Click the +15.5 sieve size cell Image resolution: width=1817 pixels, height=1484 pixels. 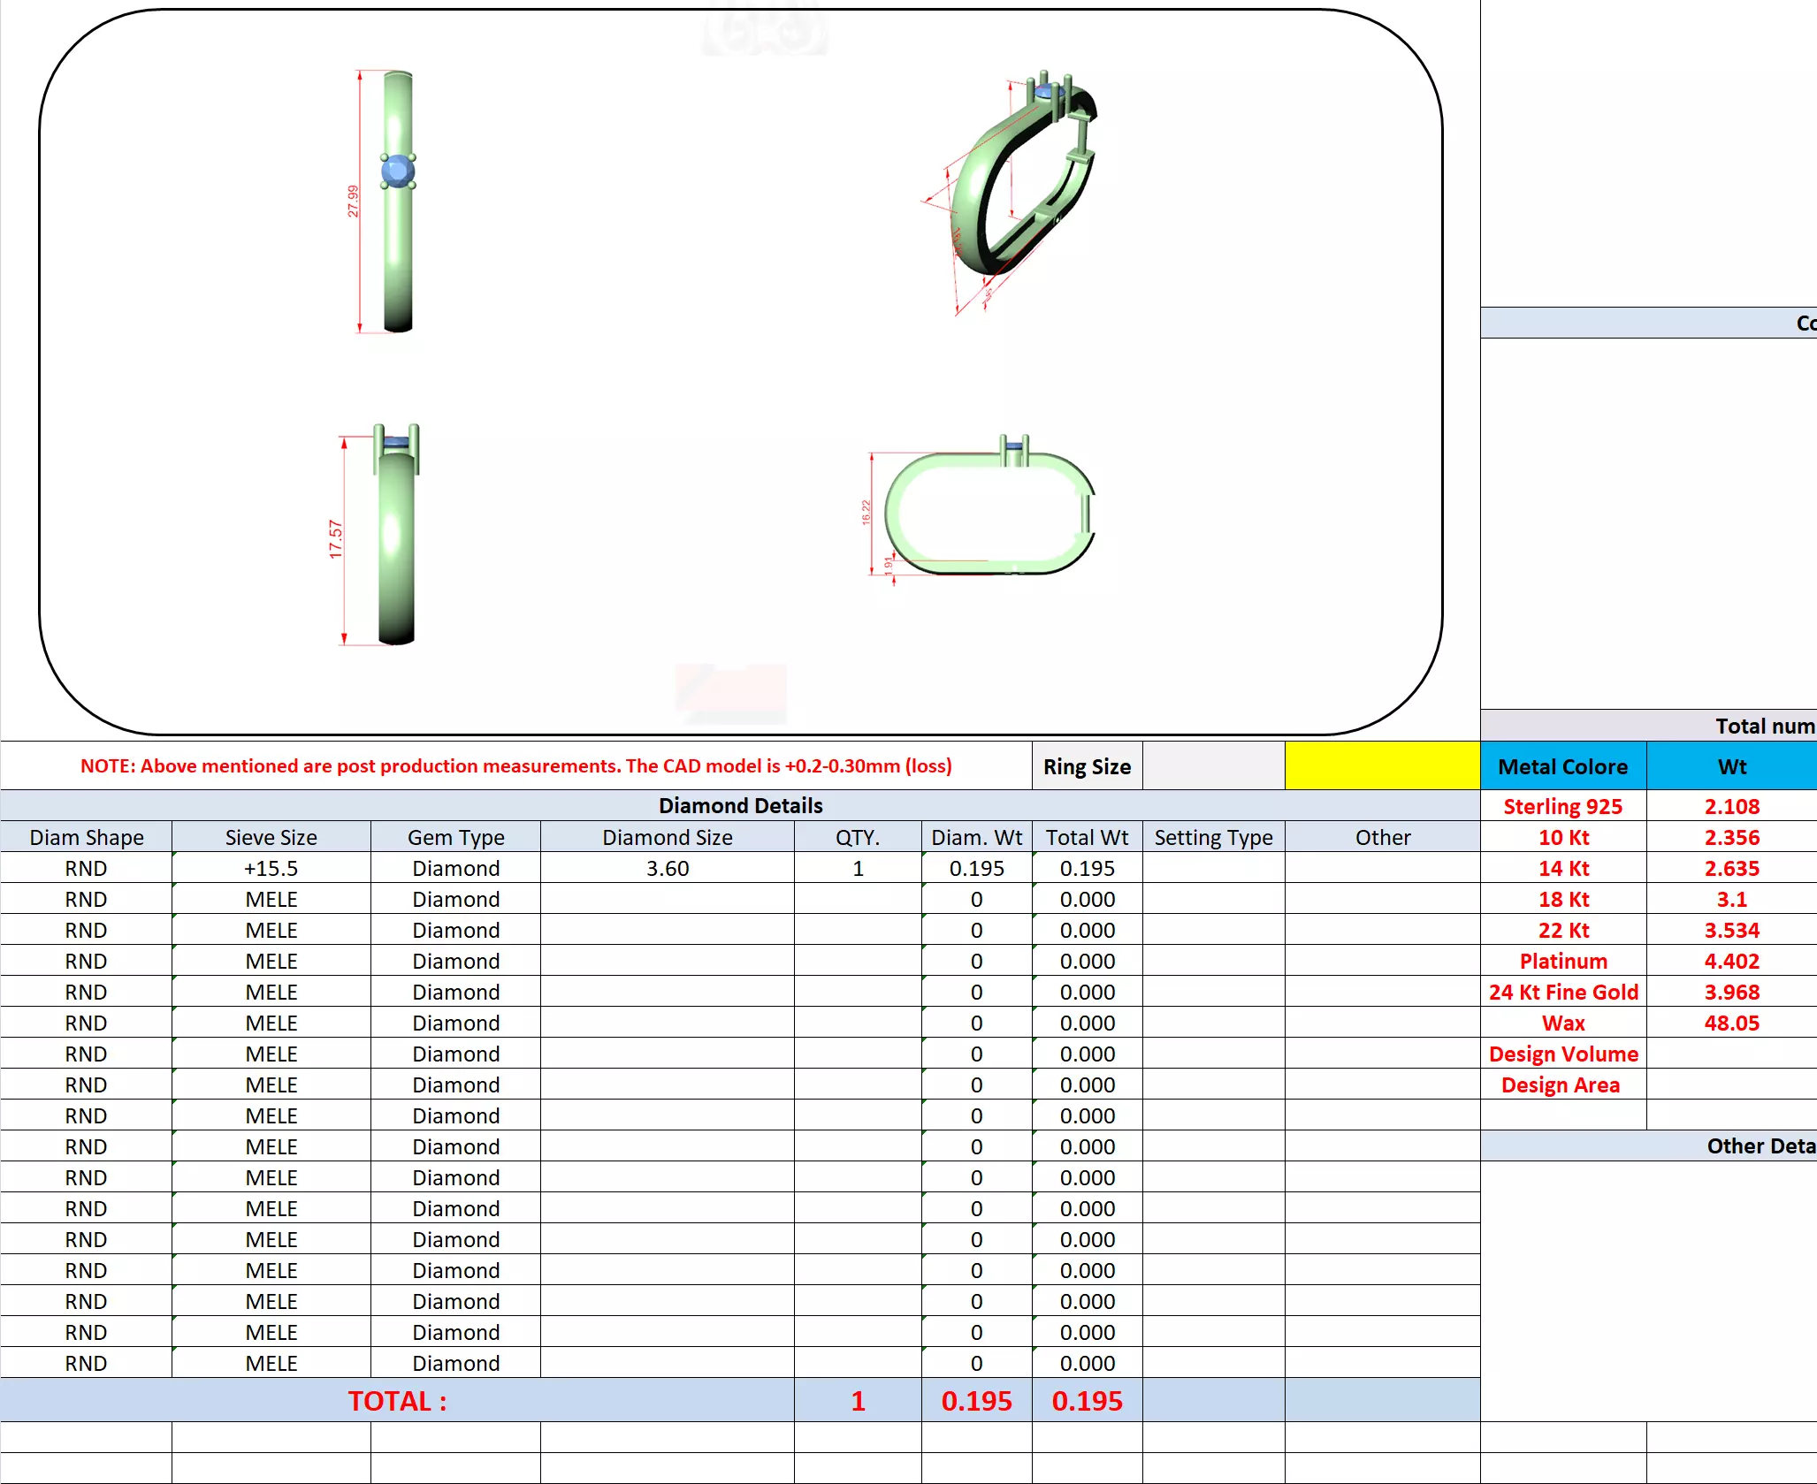pyautogui.click(x=271, y=868)
